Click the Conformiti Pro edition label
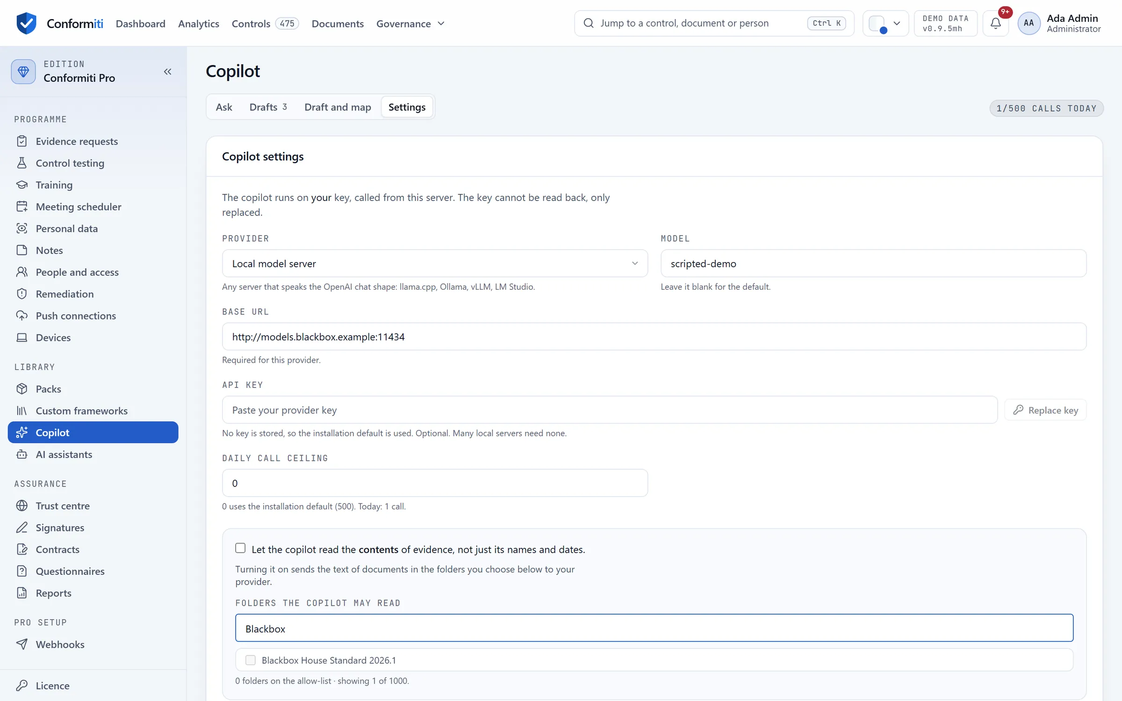This screenshot has width=1122, height=701. [x=79, y=78]
